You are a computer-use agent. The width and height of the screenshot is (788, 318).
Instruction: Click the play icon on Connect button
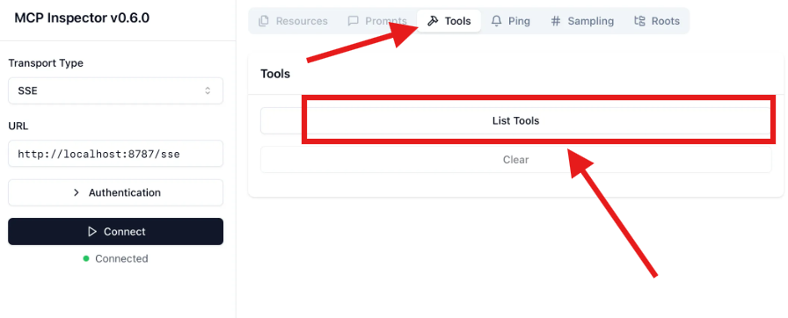click(x=92, y=231)
